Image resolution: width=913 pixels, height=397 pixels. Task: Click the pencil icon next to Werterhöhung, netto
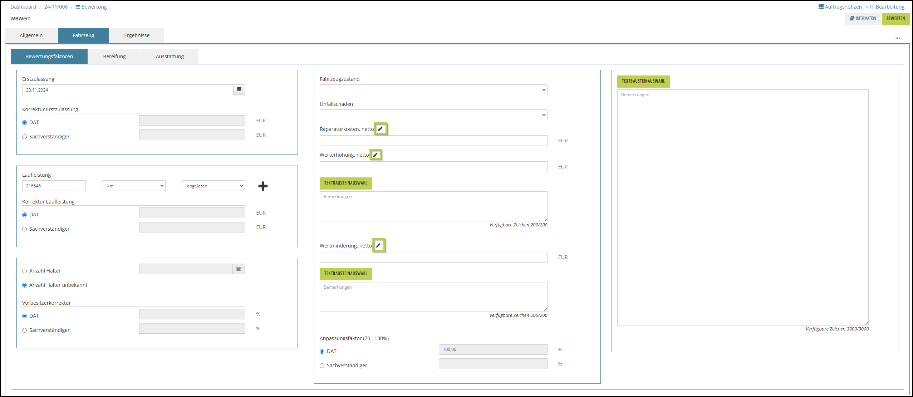375,155
